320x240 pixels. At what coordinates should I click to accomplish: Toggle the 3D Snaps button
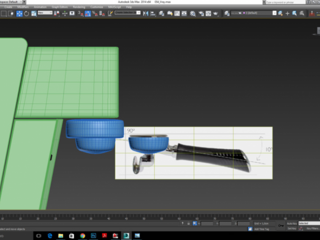pyautogui.click(x=80, y=14)
